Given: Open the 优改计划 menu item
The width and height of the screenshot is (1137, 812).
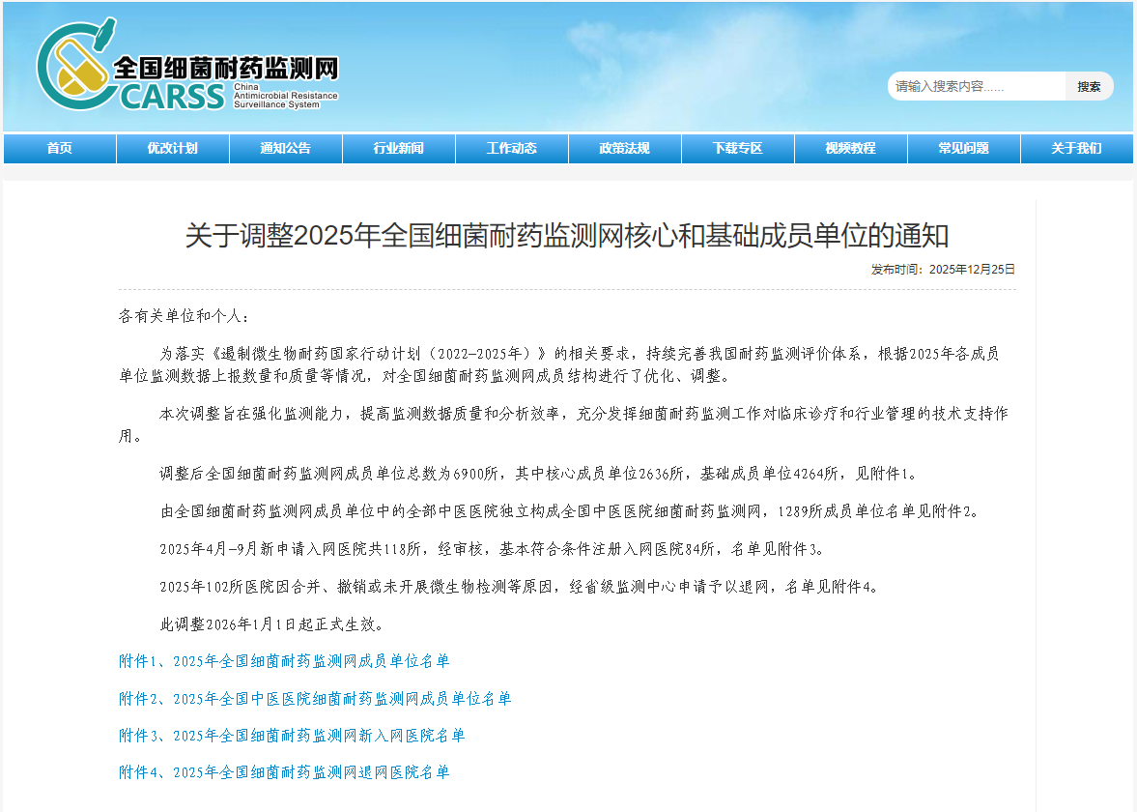Looking at the screenshot, I should (x=172, y=148).
